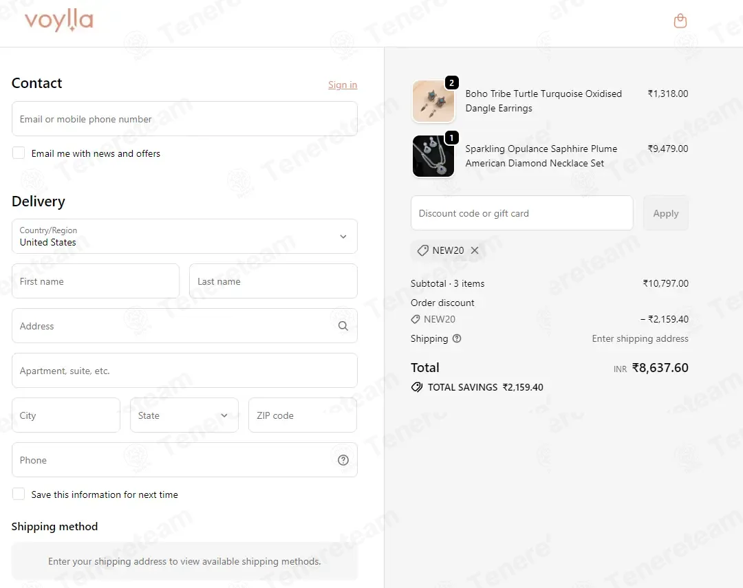
Task: Open the Sapphire Plume necklace set thumbnail
Action: click(433, 156)
